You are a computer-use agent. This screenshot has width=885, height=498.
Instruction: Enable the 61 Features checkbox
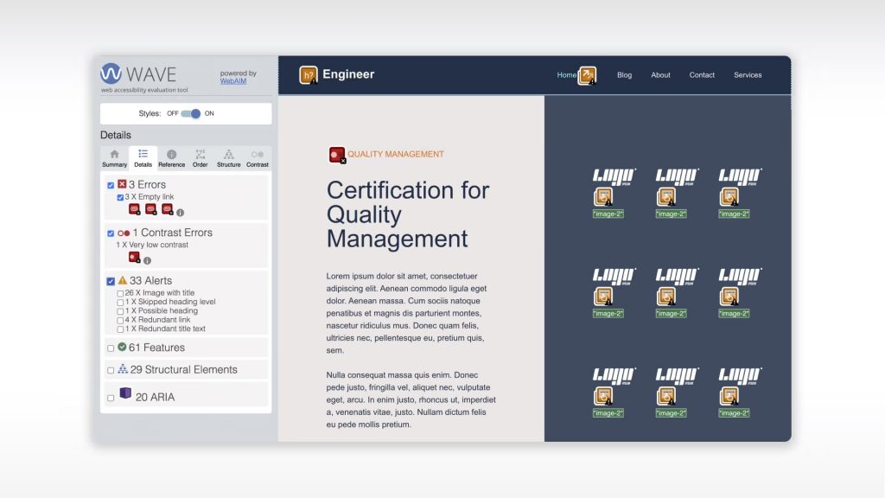point(111,348)
